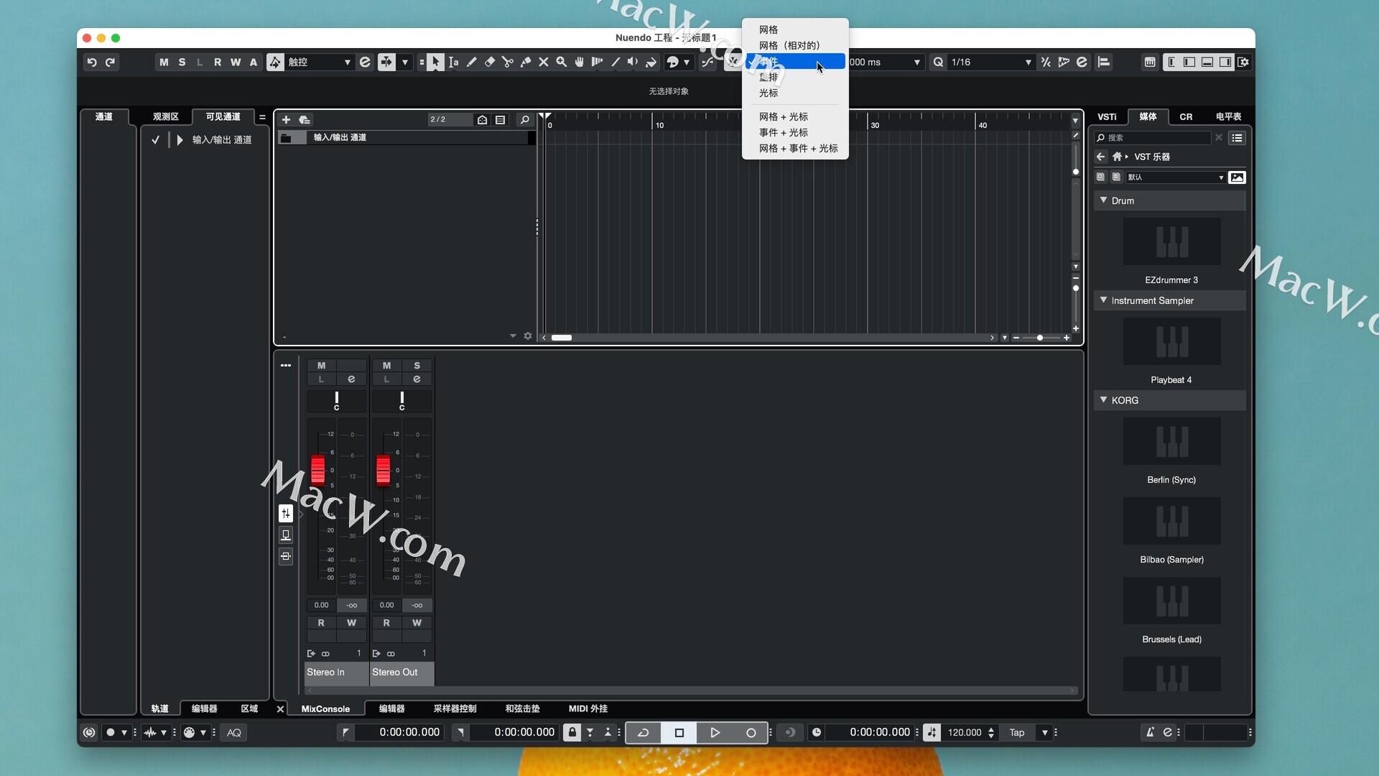Click the track search magnifier icon
Screen dimensions: 1379x776
tap(524, 120)
